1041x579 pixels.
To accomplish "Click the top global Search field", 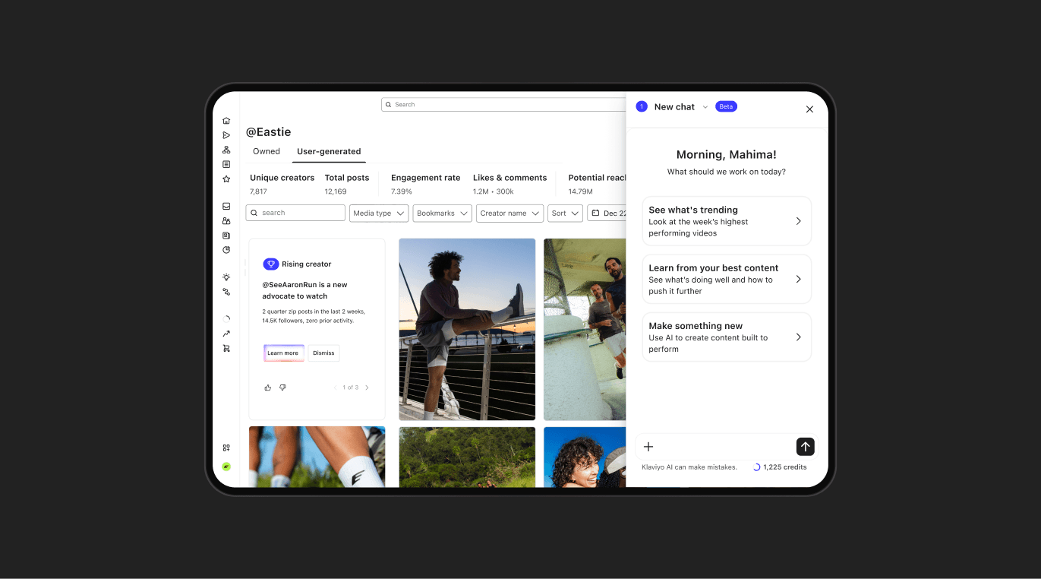I will [503, 105].
